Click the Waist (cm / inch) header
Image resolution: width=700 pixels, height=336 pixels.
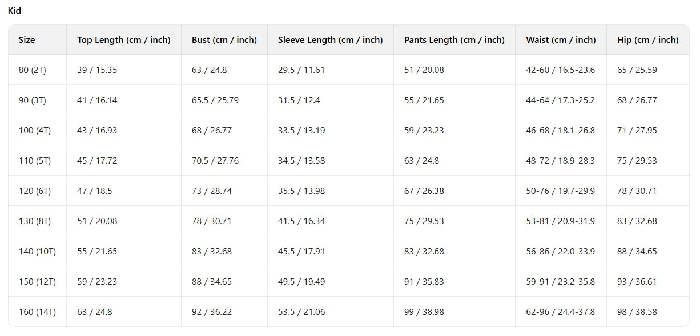pos(560,40)
